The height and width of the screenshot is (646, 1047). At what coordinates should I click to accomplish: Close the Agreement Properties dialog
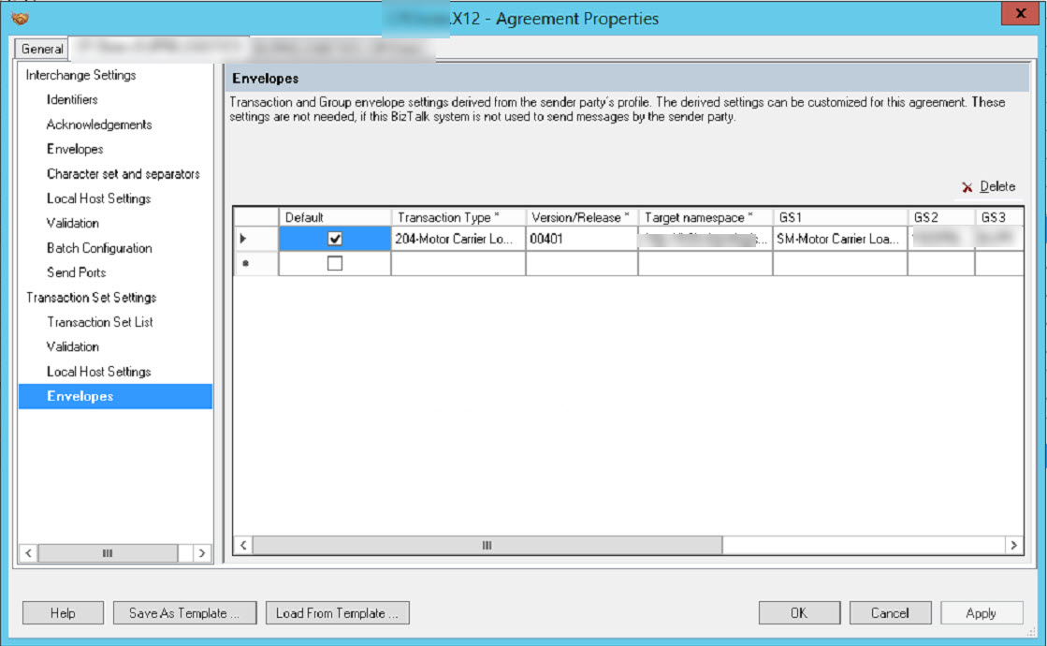[1020, 13]
